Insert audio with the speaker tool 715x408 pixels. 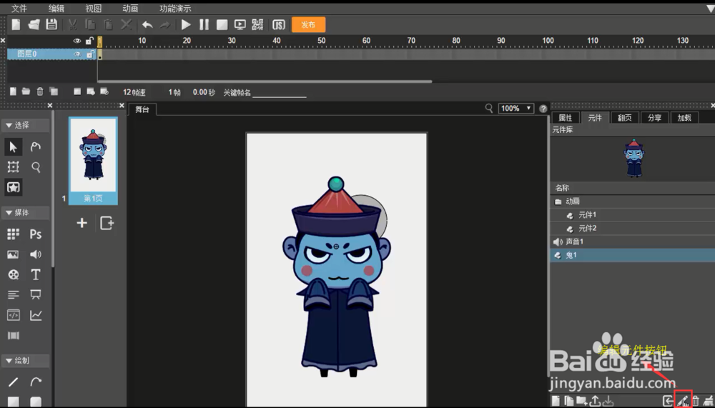[36, 254]
